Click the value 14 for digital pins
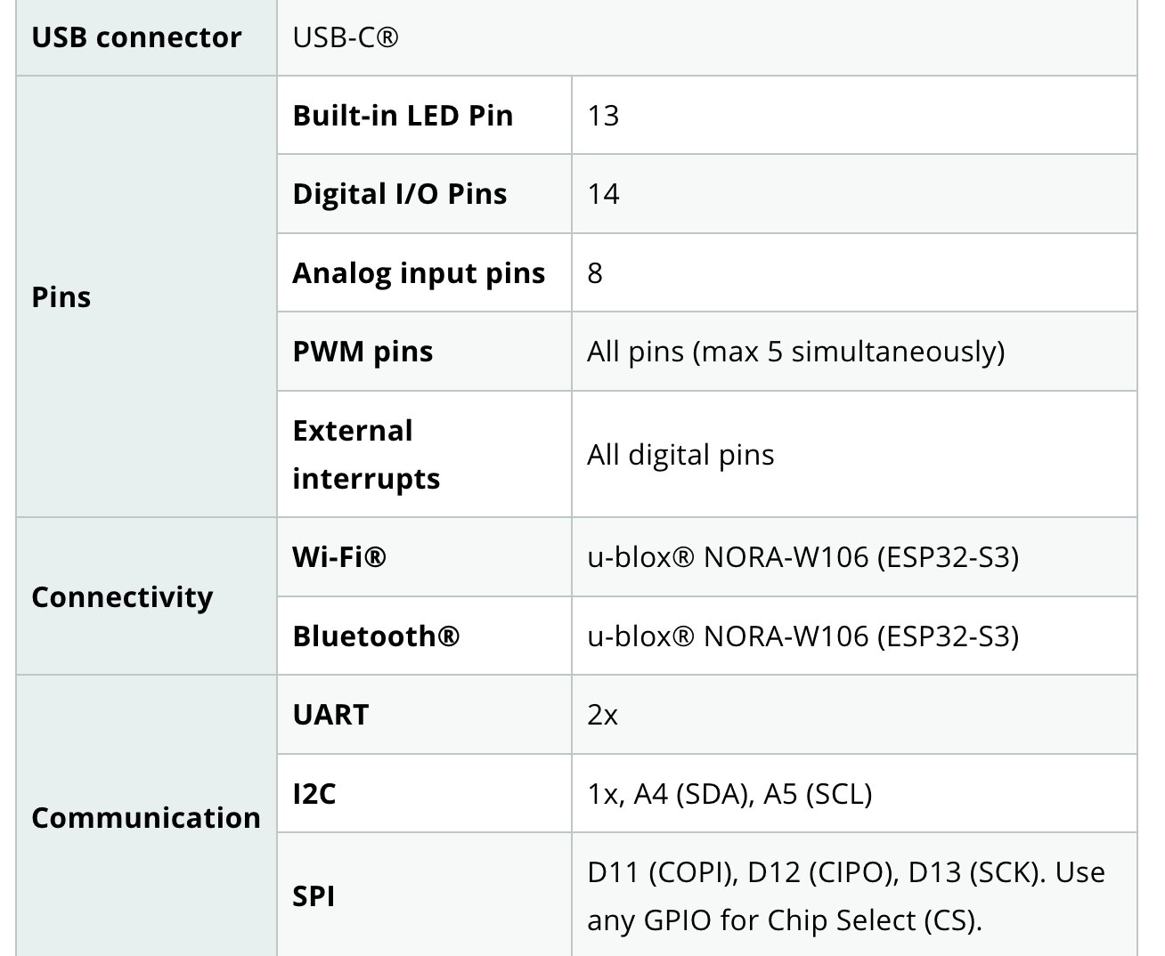 click(603, 194)
